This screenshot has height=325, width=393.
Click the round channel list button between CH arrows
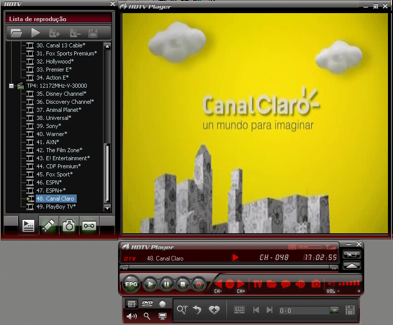tap(230, 284)
